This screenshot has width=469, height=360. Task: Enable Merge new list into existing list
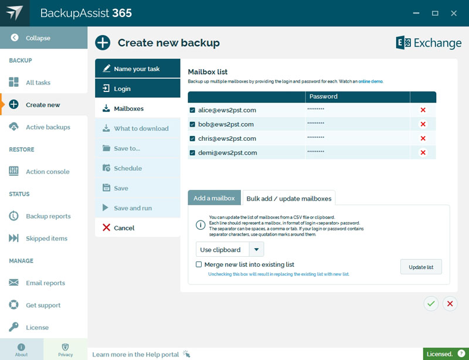pyautogui.click(x=199, y=264)
